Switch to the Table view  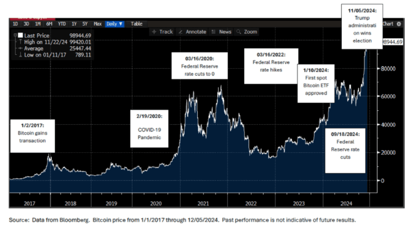pos(137,24)
